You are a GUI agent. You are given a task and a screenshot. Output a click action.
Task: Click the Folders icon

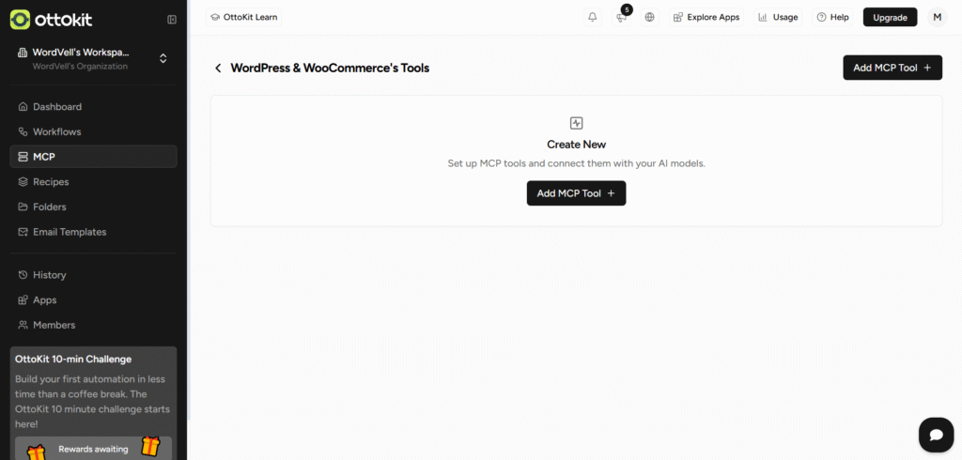point(23,207)
